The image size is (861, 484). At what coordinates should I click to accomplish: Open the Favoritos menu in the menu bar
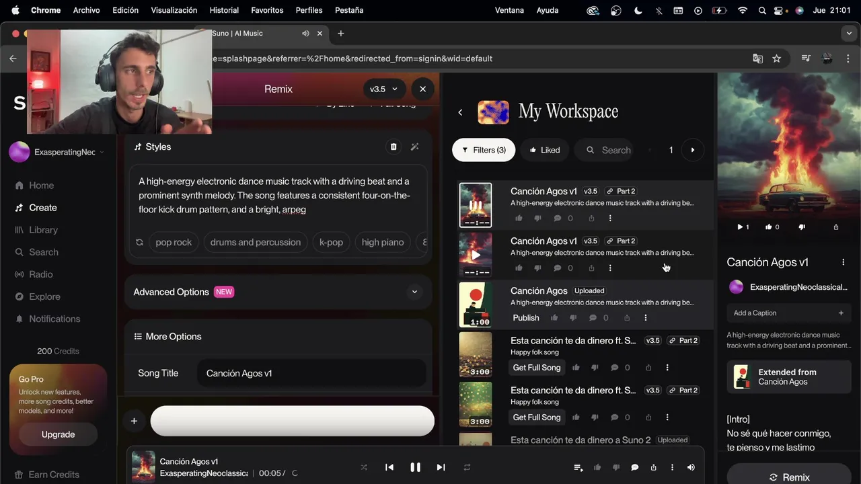268,10
